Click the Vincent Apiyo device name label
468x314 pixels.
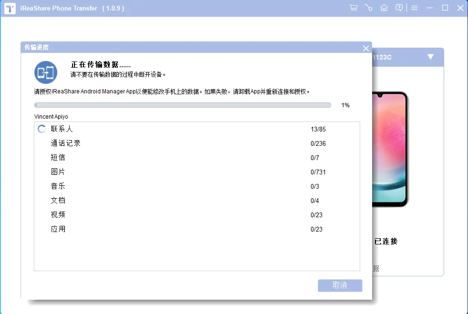click(x=51, y=116)
